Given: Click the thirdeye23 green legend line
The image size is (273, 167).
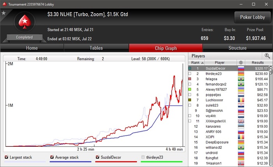Looking at the screenshot, I should click(161, 162).
